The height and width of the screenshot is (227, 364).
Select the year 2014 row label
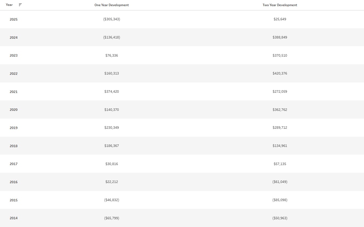14,218
